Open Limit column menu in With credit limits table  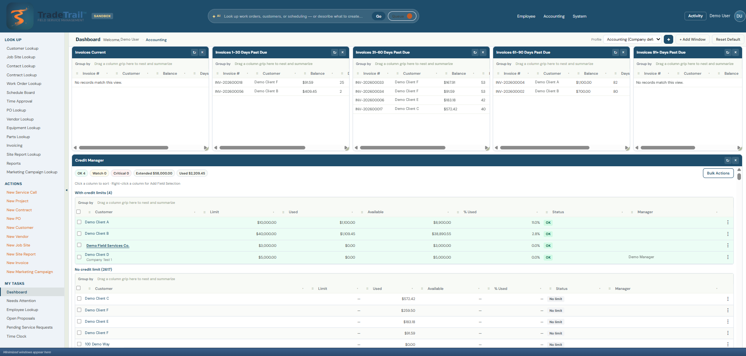[273, 212]
